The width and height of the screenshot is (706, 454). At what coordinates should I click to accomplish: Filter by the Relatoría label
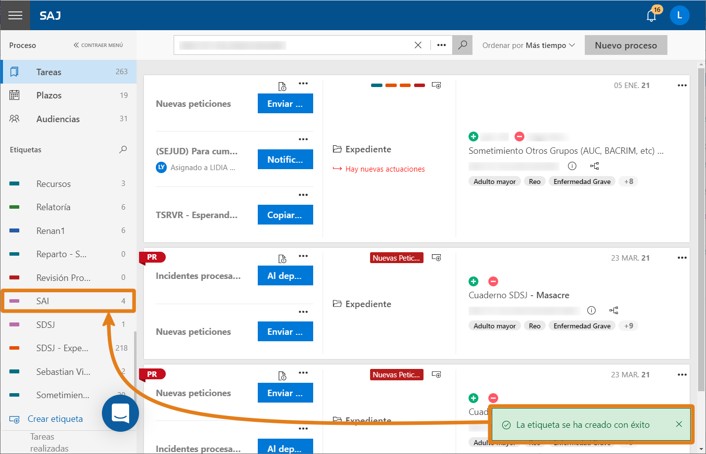[68, 207]
